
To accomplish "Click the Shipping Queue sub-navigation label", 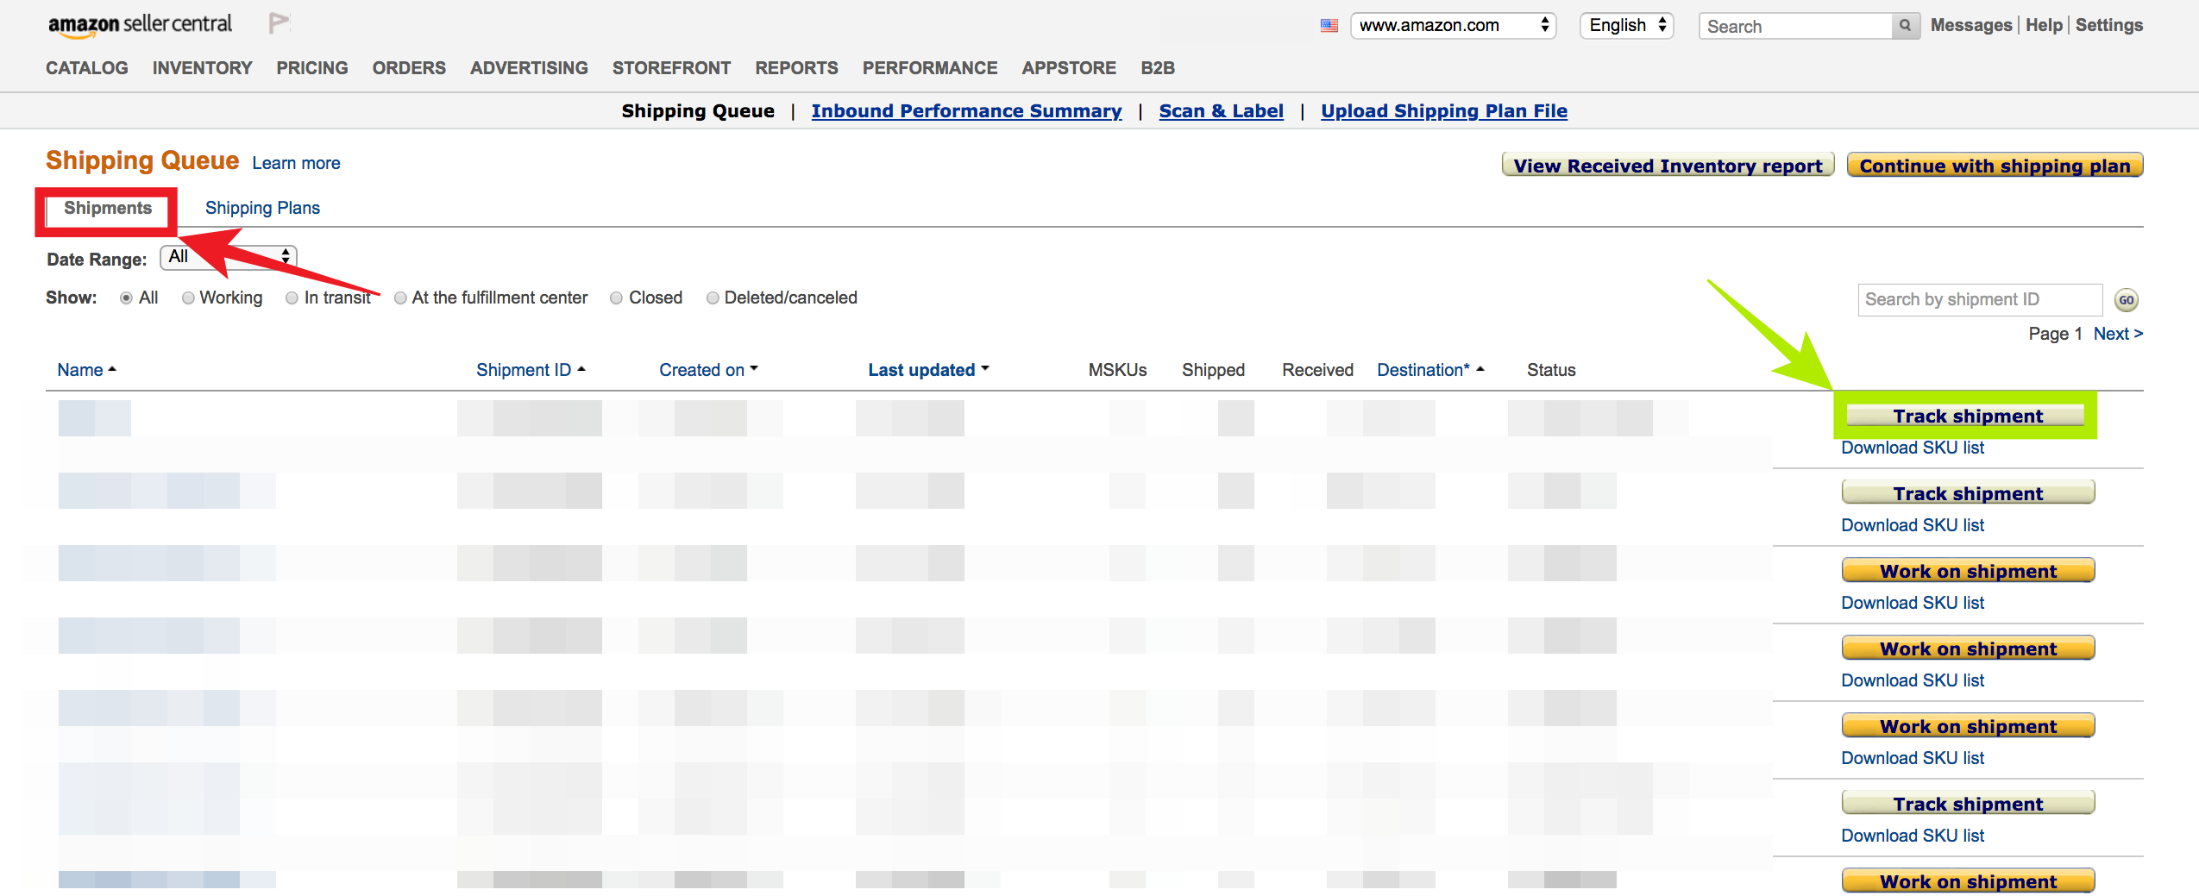I will click(698, 111).
